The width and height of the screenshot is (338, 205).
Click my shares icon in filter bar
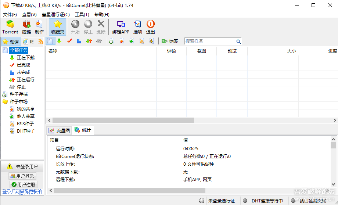[122, 41]
